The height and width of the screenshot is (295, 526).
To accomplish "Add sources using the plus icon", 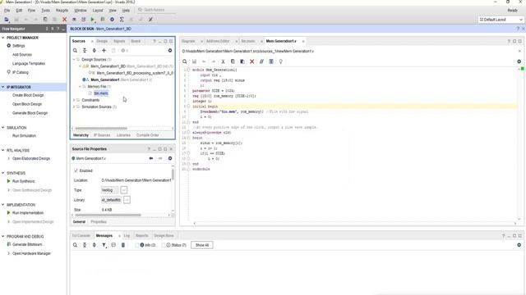I will 104,51.
